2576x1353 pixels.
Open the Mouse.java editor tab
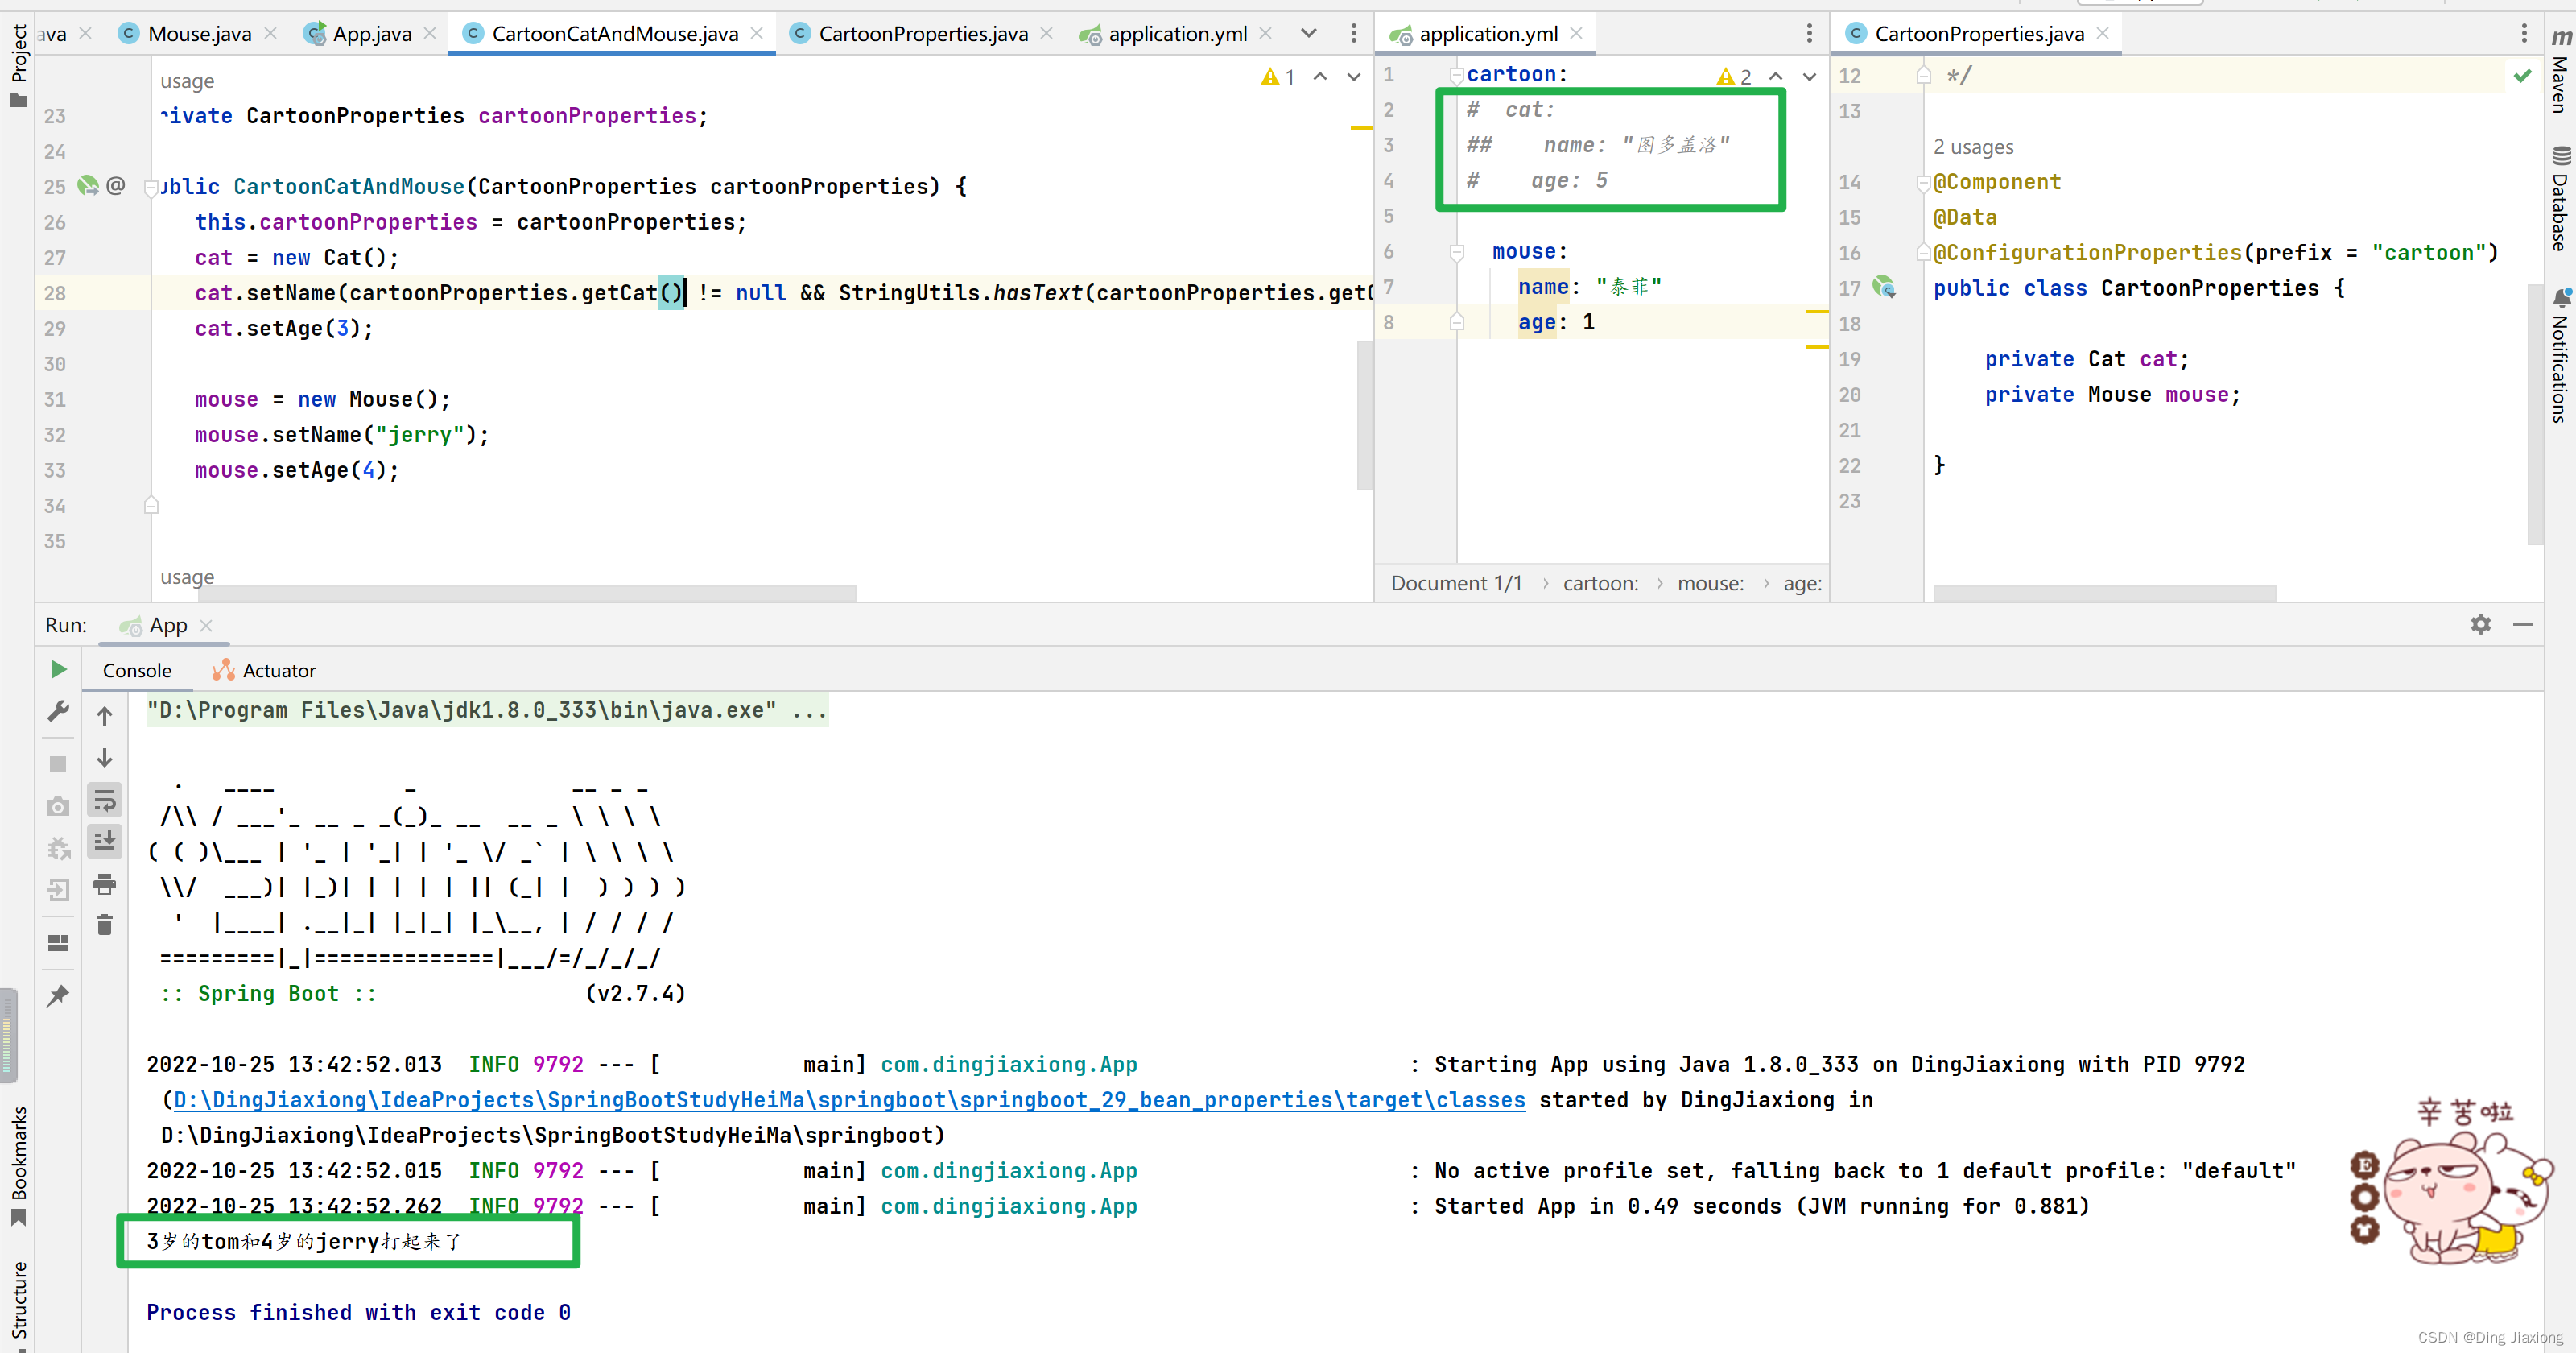point(198,34)
